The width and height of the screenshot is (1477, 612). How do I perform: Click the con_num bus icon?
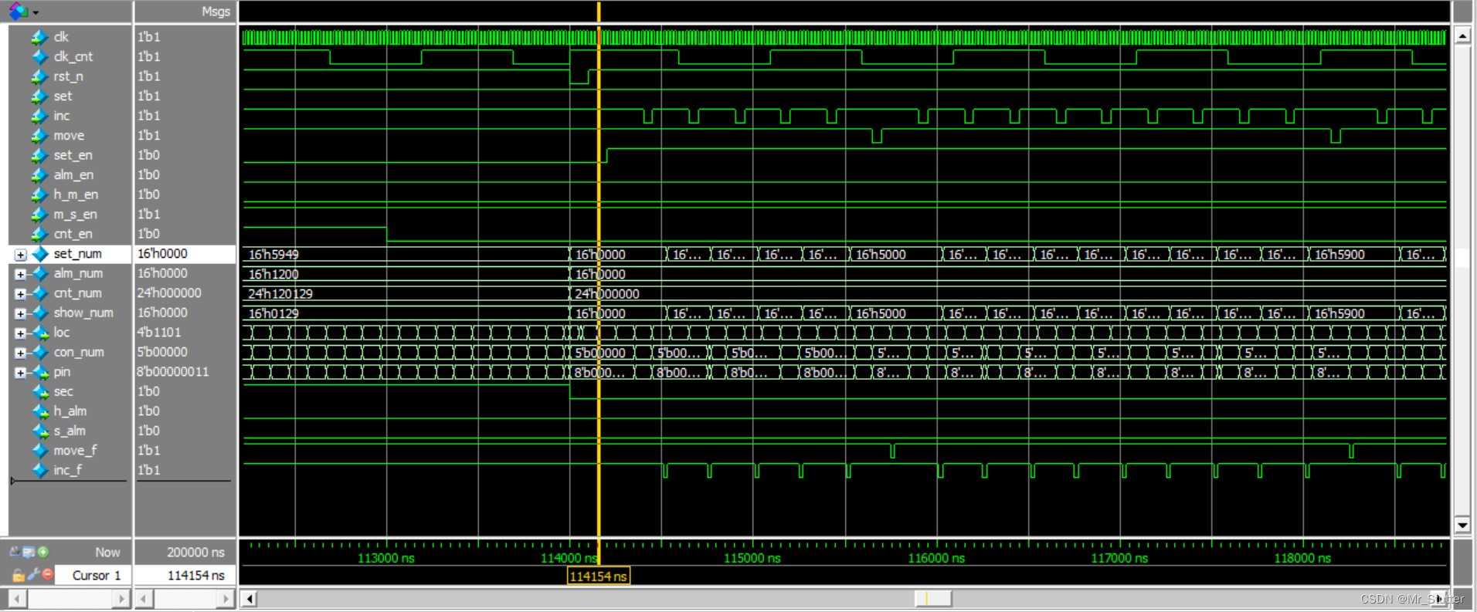[x=40, y=353]
